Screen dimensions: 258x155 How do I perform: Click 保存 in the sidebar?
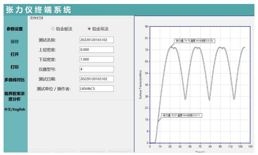point(15,42)
